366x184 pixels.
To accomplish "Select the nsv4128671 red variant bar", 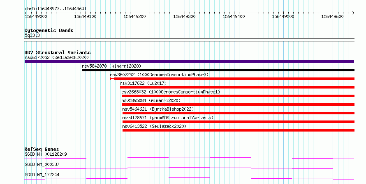I will point(239,122).
